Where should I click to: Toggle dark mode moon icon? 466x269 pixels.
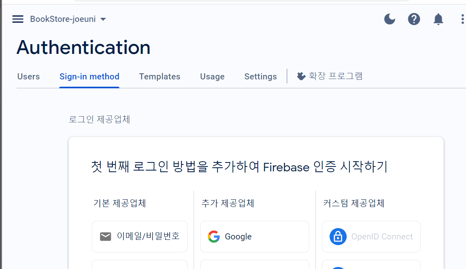point(390,19)
